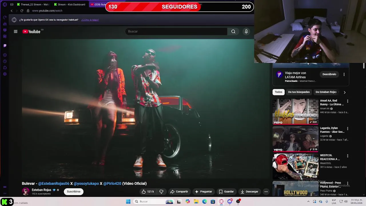This screenshot has height=206, width=366.
Task: Go back with the browser back arrow
Action: (x=11, y=11)
